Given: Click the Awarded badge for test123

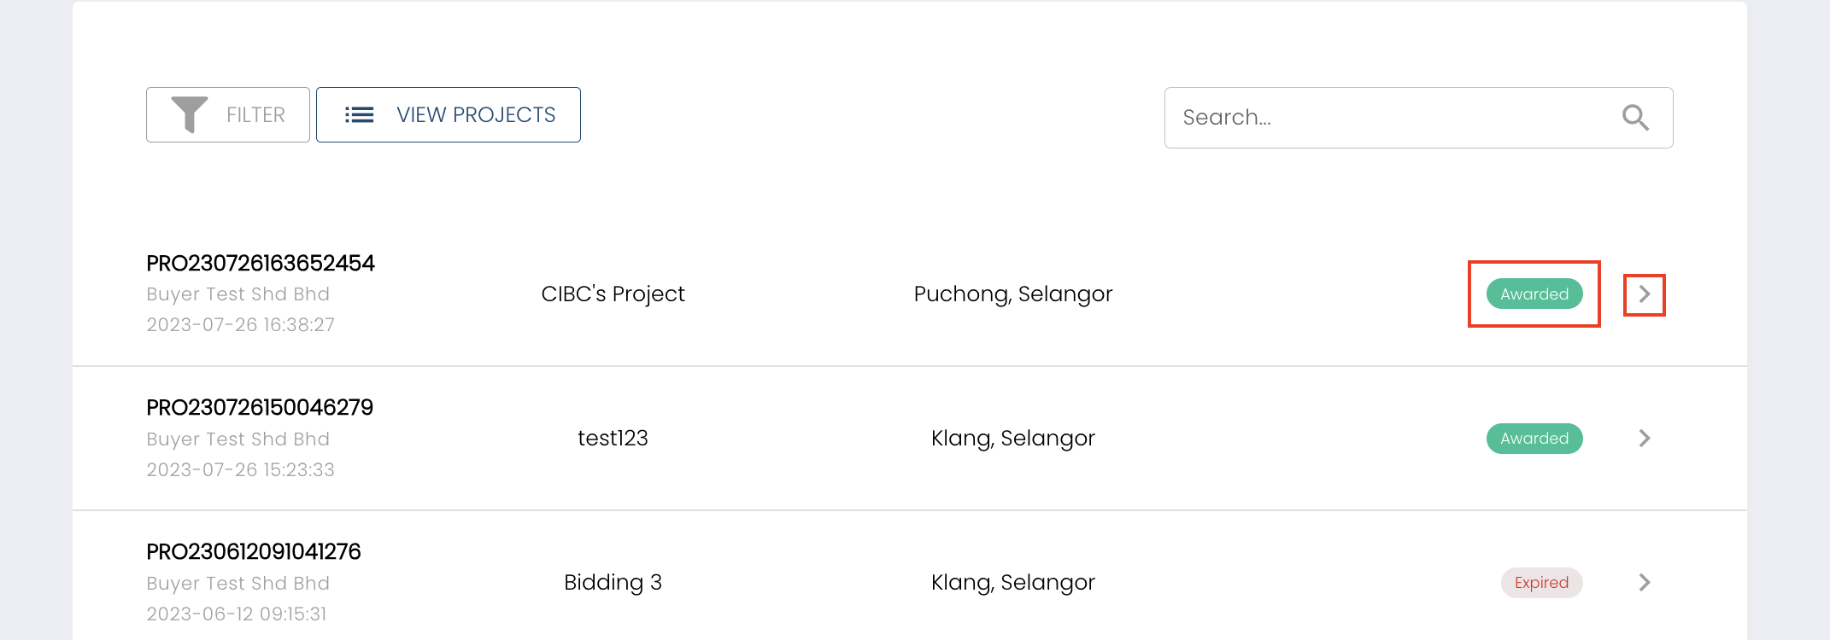Looking at the screenshot, I should click(1534, 439).
